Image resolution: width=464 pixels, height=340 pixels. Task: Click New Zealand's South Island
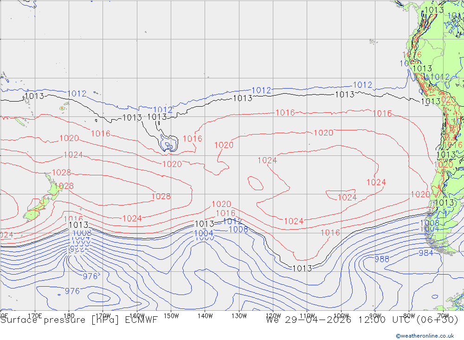pos(37,209)
